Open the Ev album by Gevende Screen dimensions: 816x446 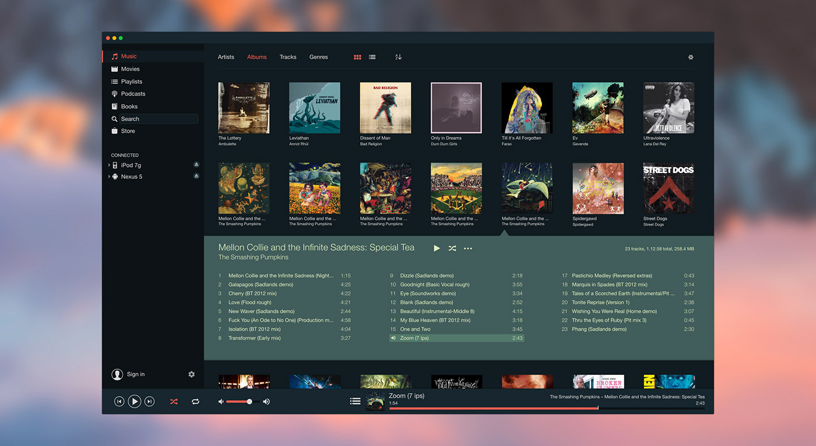click(598, 108)
